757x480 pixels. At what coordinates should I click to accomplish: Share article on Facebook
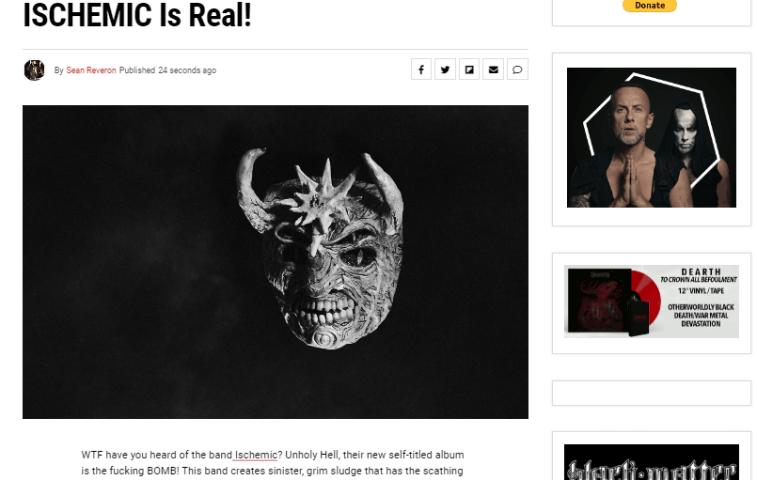tap(421, 70)
